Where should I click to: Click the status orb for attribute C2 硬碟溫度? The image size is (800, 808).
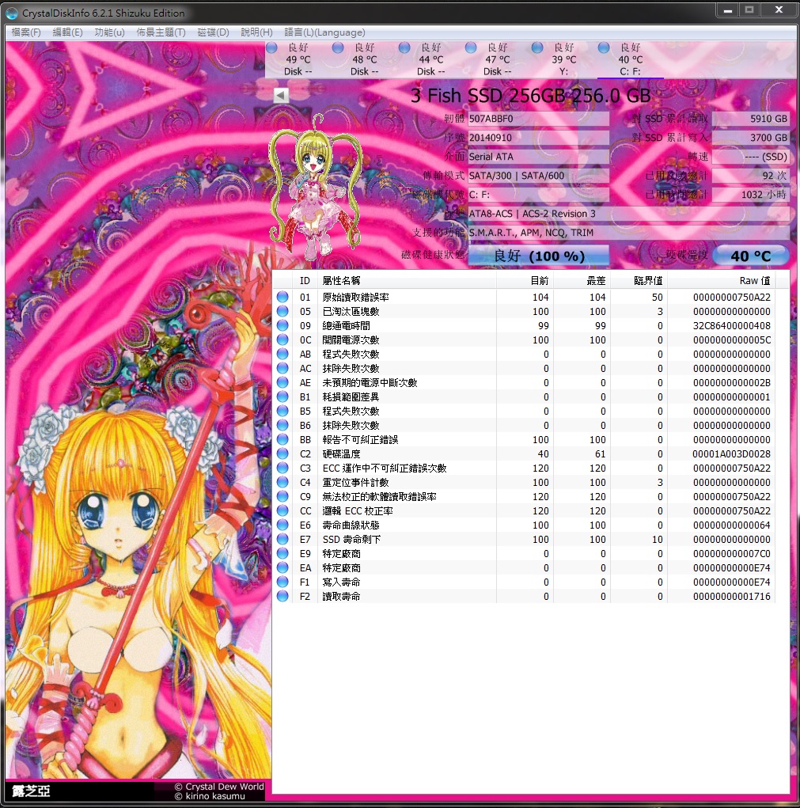tap(282, 453)
